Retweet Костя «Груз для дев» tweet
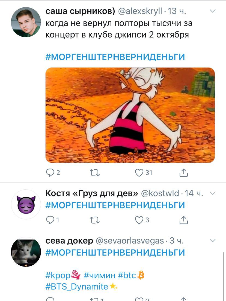The height and width of the screenshot is (301, 226). (x=95, y=220)
